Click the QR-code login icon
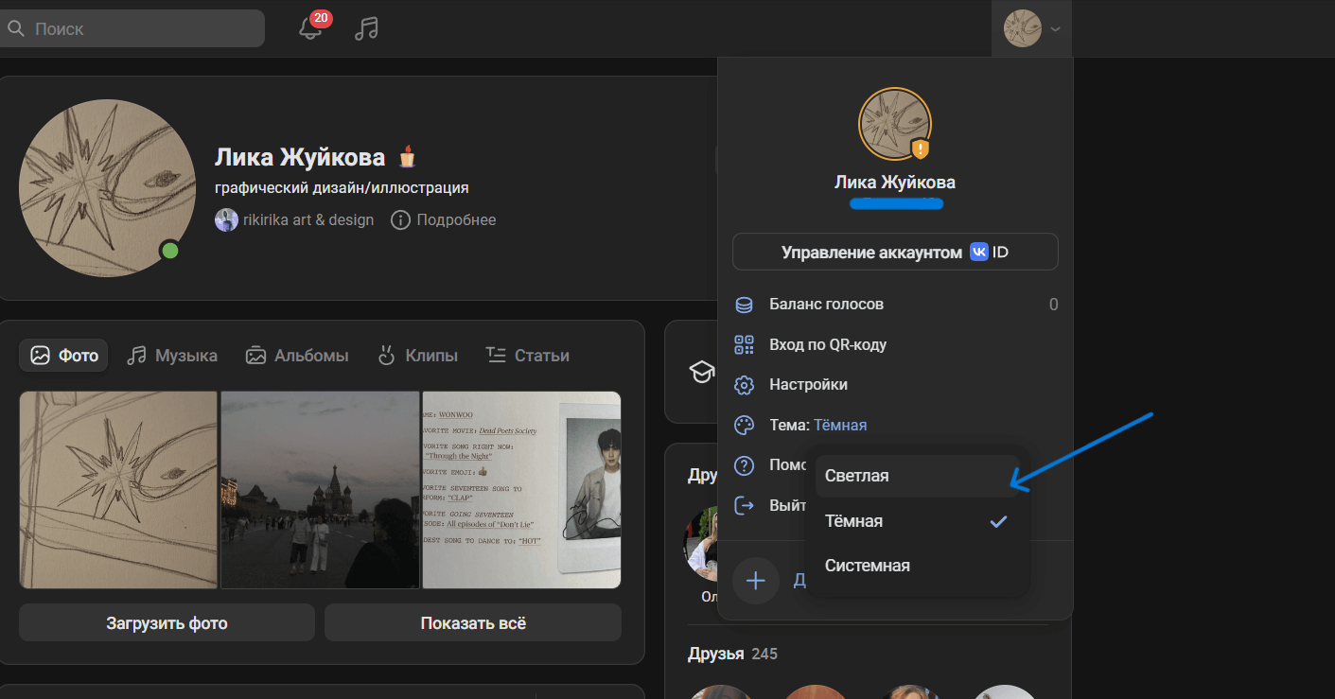This screenshot has width=1335, height=699. (x=745, y=344)
